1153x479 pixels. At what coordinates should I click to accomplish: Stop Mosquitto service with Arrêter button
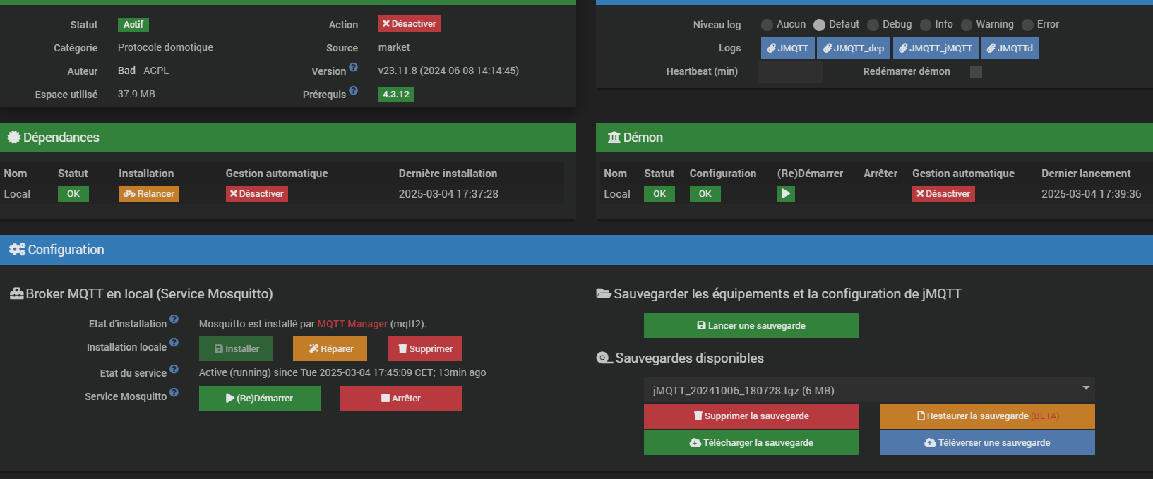coord(401,398)
